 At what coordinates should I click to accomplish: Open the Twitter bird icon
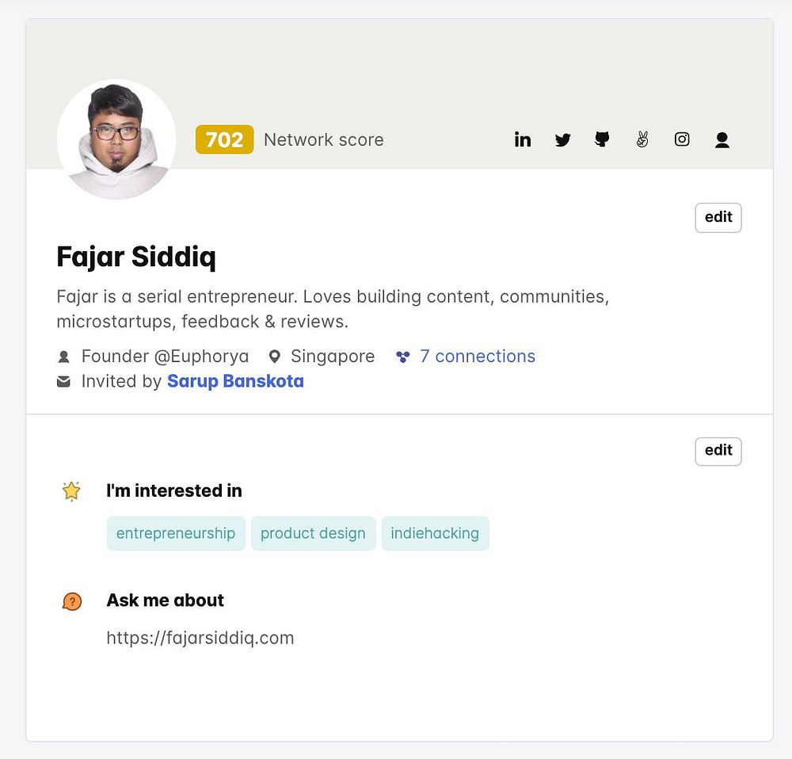(x=562, y=140)
